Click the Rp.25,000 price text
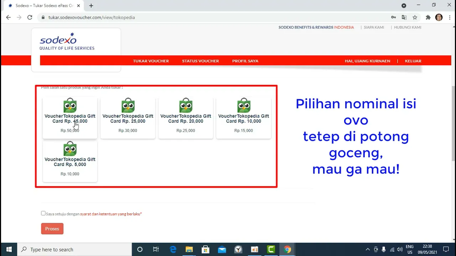Image resolution: width=456 pixels, height=256 pixels. point(186,130)
